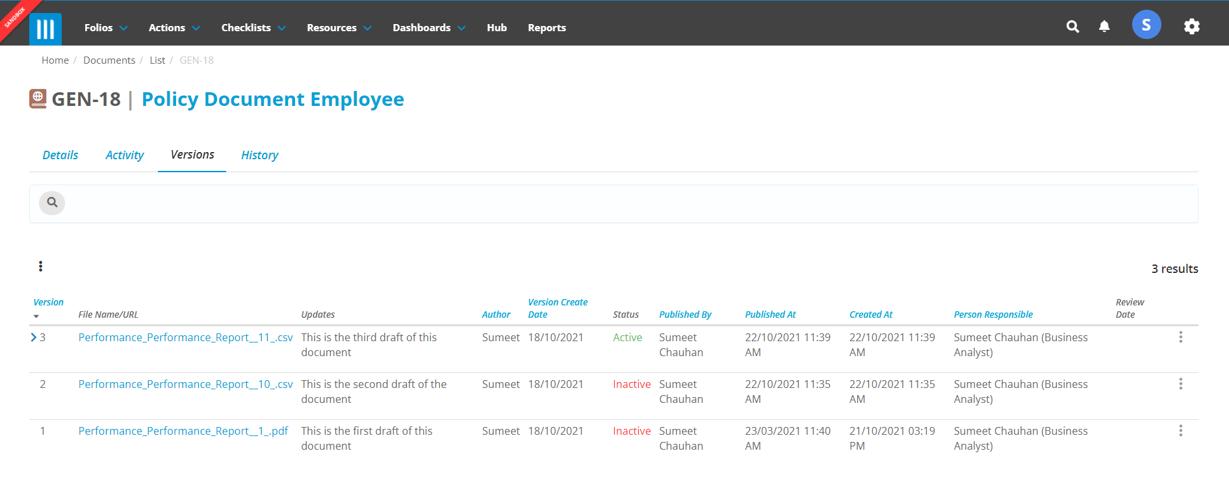This screenshot has width=1229, height=477.
Task: Open the user avatar S menu
Action: tap(1146, 25)
